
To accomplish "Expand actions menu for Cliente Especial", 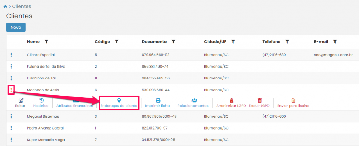I will pos(11,55).
